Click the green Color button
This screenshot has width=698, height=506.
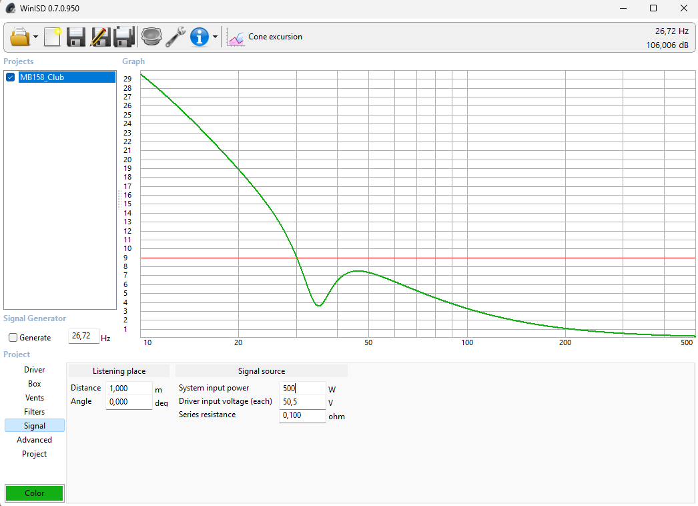[34, 493]
